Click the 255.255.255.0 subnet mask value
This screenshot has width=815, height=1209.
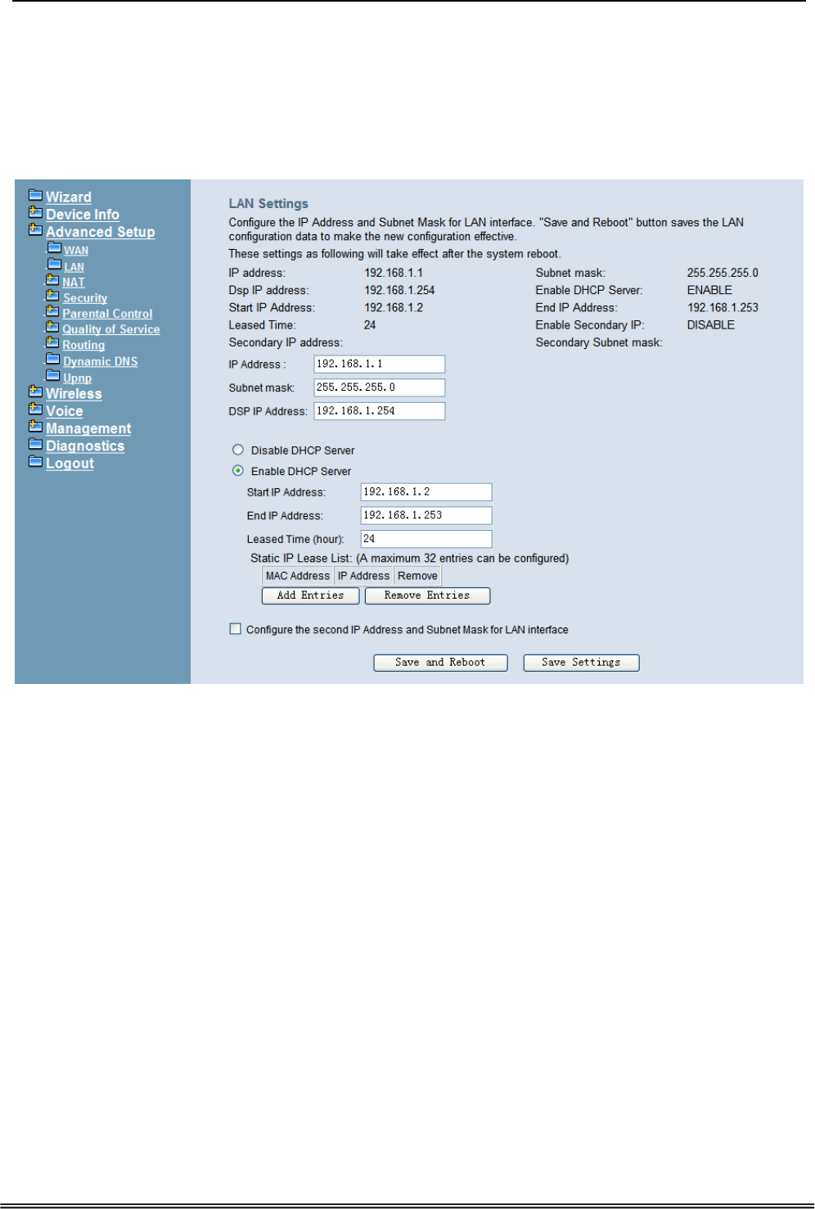(x=723, y=273)
